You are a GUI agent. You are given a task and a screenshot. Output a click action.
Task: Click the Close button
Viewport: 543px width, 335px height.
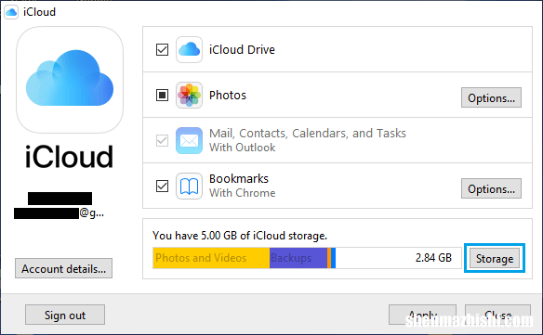497,315
